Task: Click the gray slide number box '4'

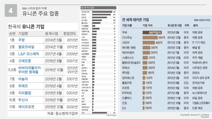Action: point(11,10)
